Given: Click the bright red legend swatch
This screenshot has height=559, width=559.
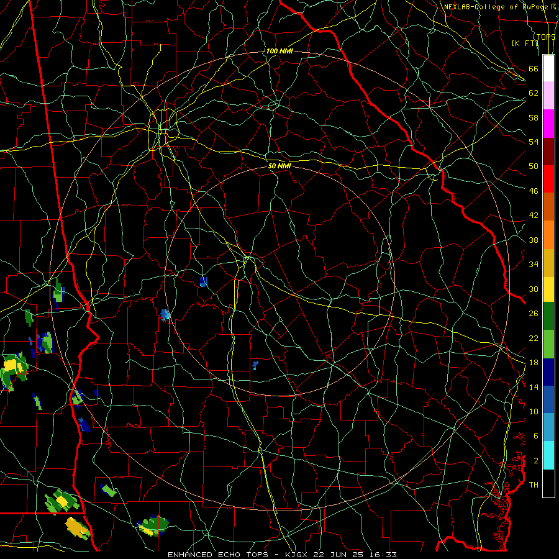Looking at the screenshot, I should pyautogui.click(x=548, y=179).
